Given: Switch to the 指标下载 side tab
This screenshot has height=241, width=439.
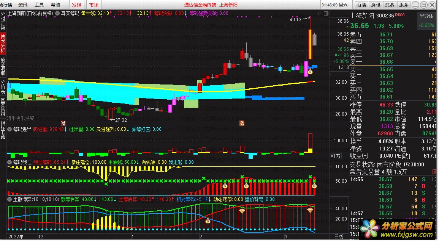Looking at the screenshot, I should (x=3, y=130).
